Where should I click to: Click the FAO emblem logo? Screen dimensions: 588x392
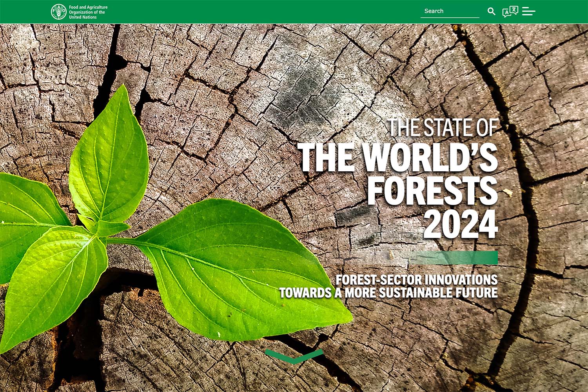pyautogui.click(x=59, y=12)
